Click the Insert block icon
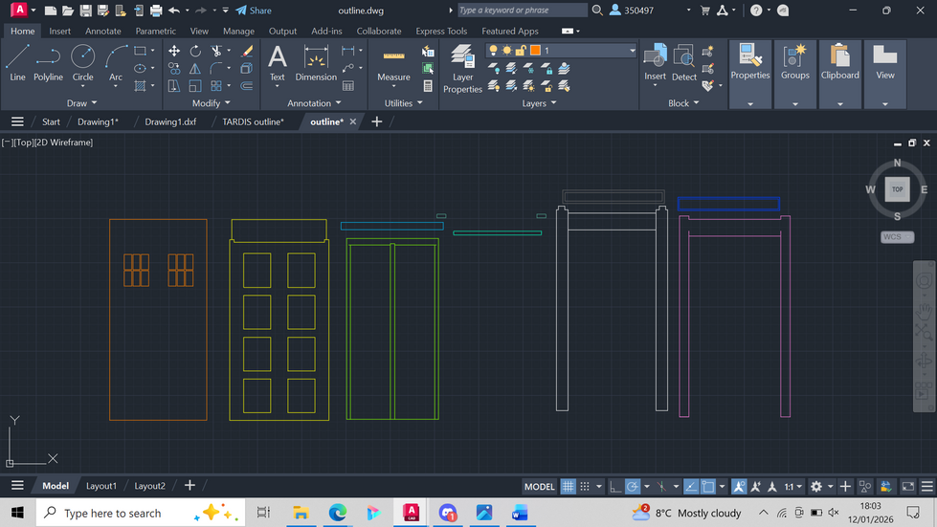Viewport: 937px width, 527px height. click(x=655, y=63)
